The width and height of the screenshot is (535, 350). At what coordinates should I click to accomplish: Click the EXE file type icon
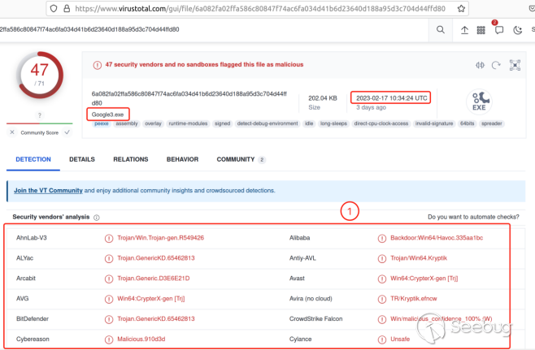click(x=479, y=102)
